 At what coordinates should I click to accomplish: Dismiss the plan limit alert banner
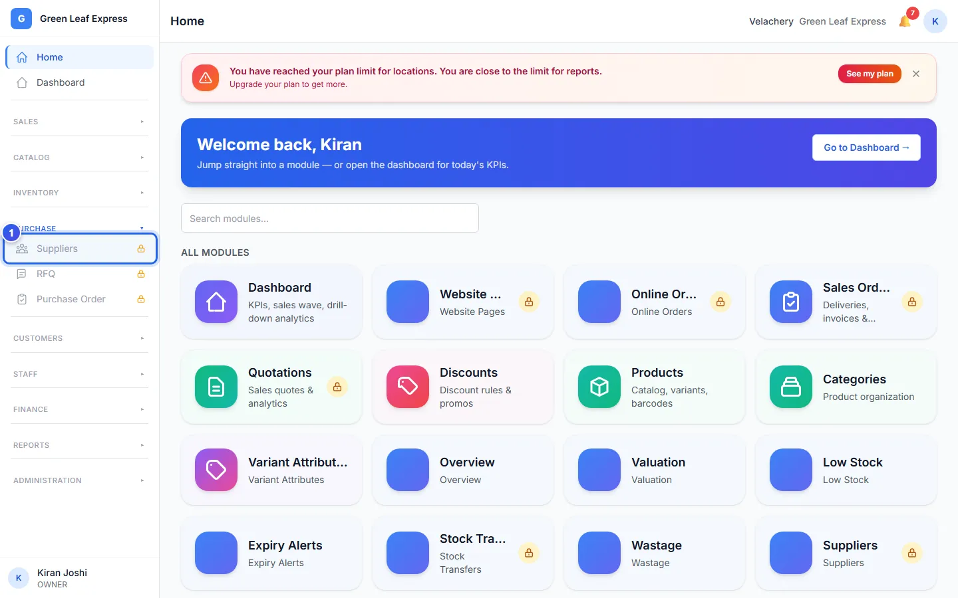click(916, 74)
